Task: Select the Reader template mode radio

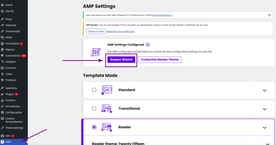Action: (x=94, y=127)
